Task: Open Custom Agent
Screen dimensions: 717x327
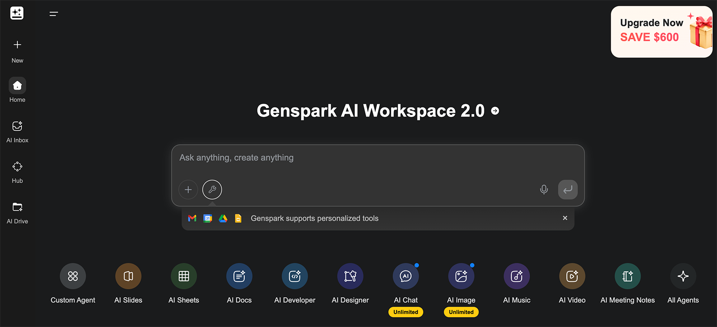Action: (x=73, y=284)
